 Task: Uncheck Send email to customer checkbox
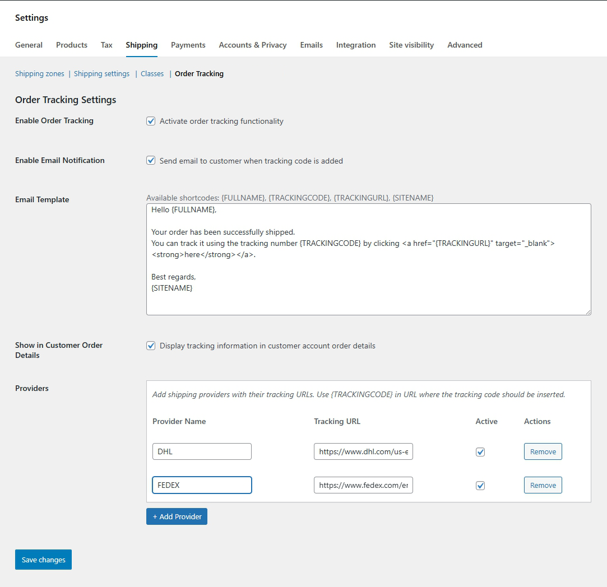point(151,161)
